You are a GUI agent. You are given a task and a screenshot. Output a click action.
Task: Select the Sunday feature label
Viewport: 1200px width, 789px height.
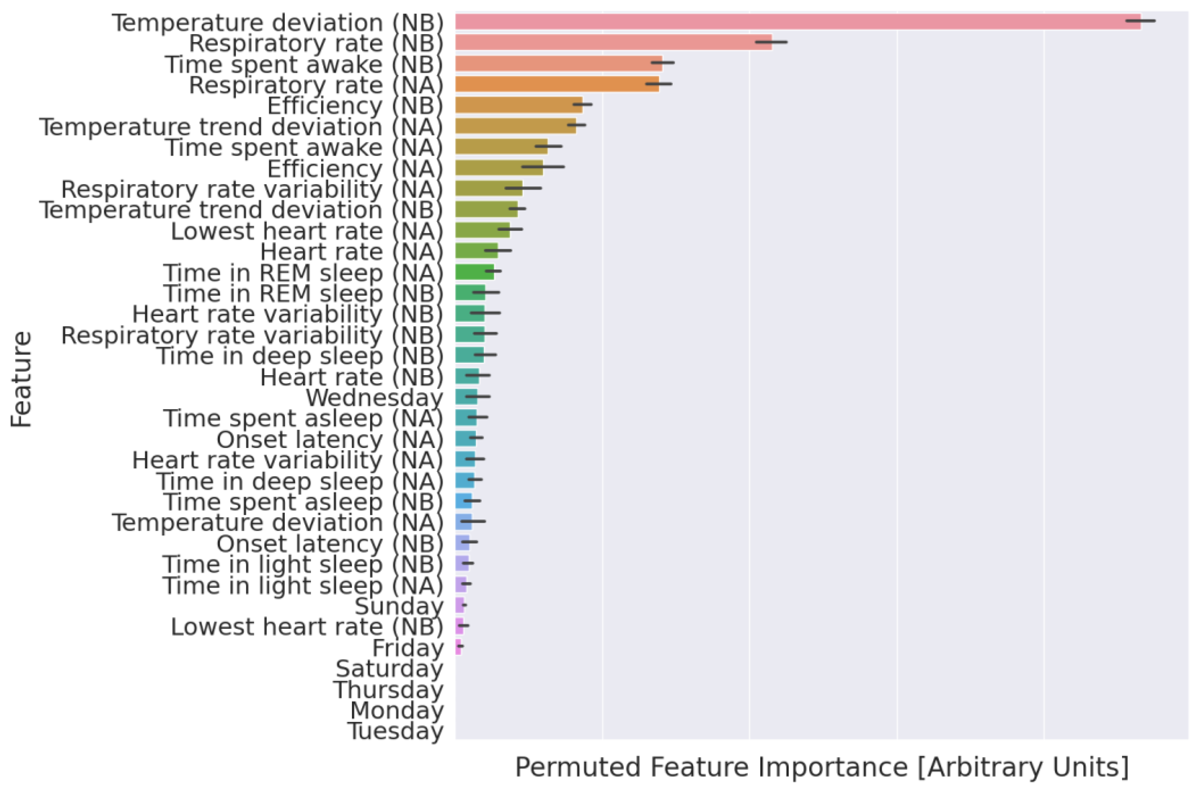click(x=398, y=606)
